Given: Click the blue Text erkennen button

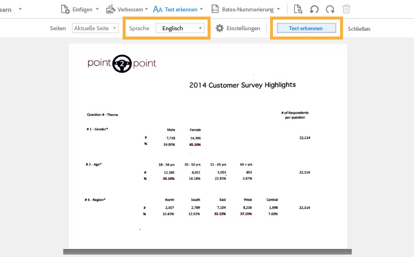Looking at the screenshot, I should tap(306, 28).
